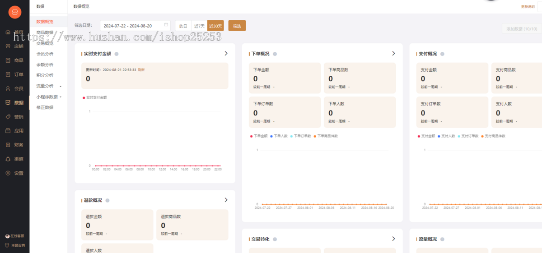The height and width of the screenshot is (253, 542).
Task: Click the 下单商品数 metric tile
Action: pos(360,78)
